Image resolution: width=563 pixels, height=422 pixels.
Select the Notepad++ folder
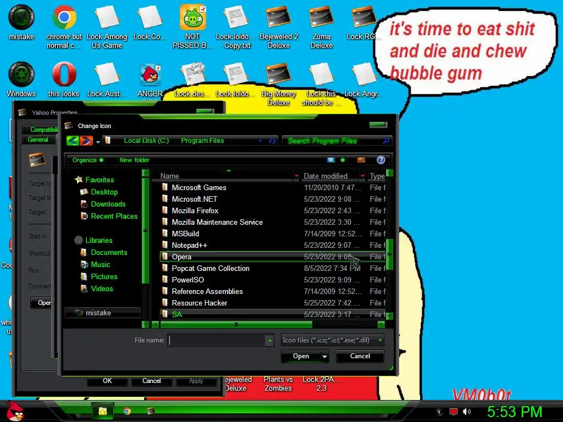pyautogui.click(x=272, y=245)
